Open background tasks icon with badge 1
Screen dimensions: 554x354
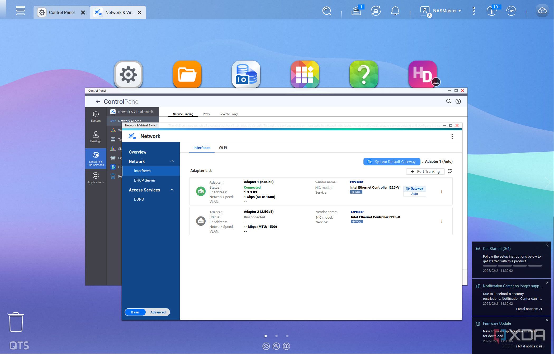click(x=357, y=11)
